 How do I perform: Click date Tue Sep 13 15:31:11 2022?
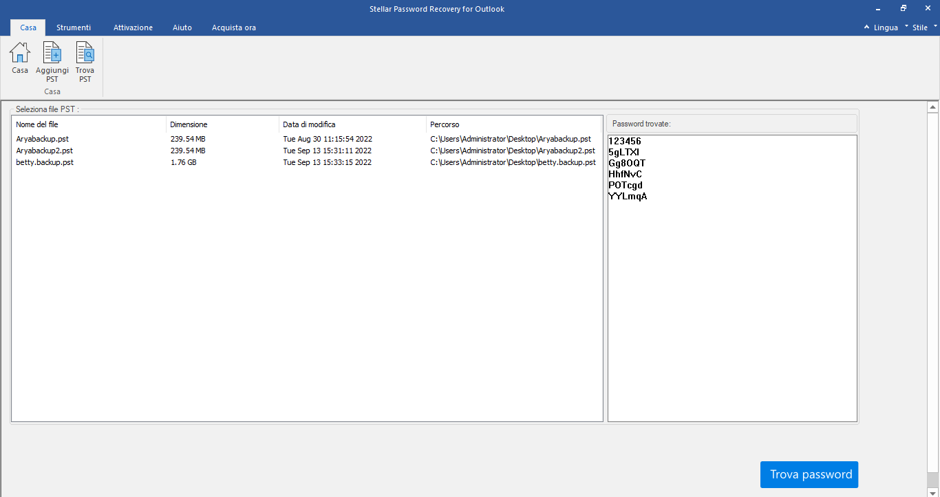point(327,151)
